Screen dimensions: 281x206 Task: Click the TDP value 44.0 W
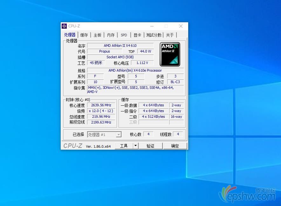146,51
